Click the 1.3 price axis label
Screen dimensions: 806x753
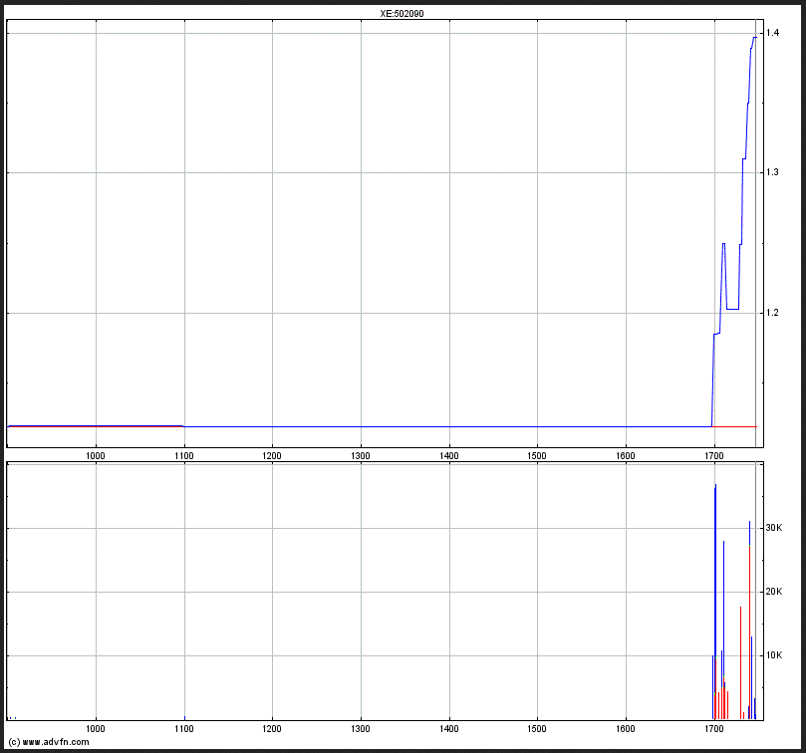(772, 172)
